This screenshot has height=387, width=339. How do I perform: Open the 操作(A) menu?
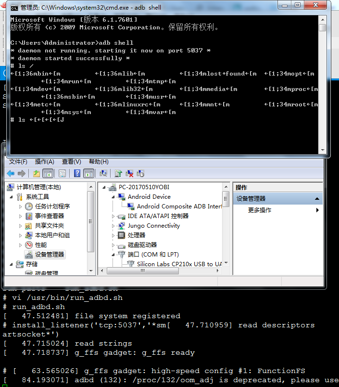(x=44, y=162)
